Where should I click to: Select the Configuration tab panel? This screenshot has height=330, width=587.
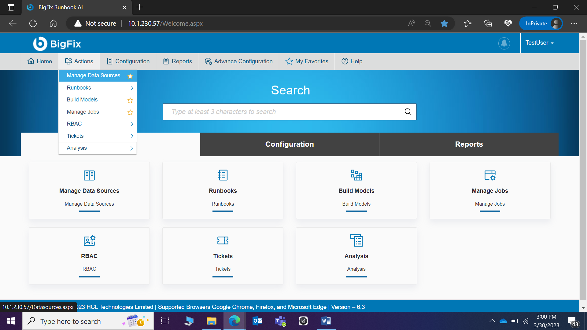(x=289, y=144)
